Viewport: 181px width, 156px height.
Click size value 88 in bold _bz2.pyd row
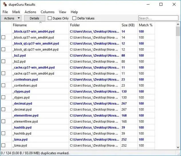[123, 55]
